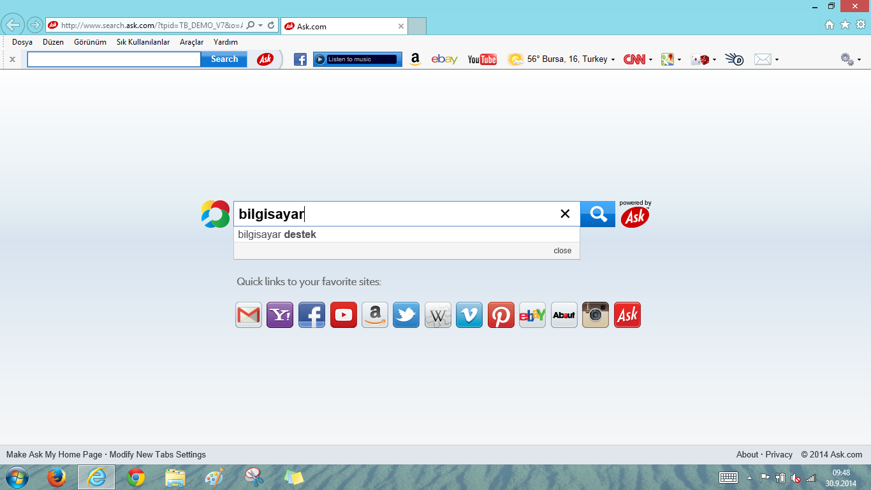Viewport: 871px width, 490px height.
Task: Expand the games dice dropdown arrow
Action: [x=714, y=60]
